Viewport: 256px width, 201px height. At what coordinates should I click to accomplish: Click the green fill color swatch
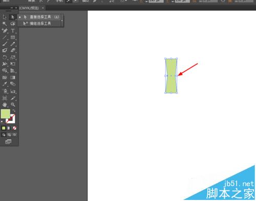6,114
